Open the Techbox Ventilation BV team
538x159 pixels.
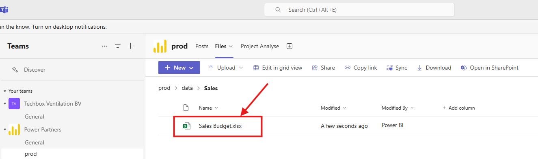pos(53,104)
